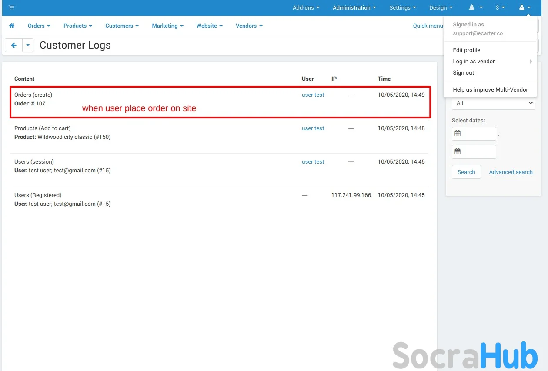Viewport: 548px width, 371px height.
Task: Click the back arrow button
Action: (x=13, y=45)
